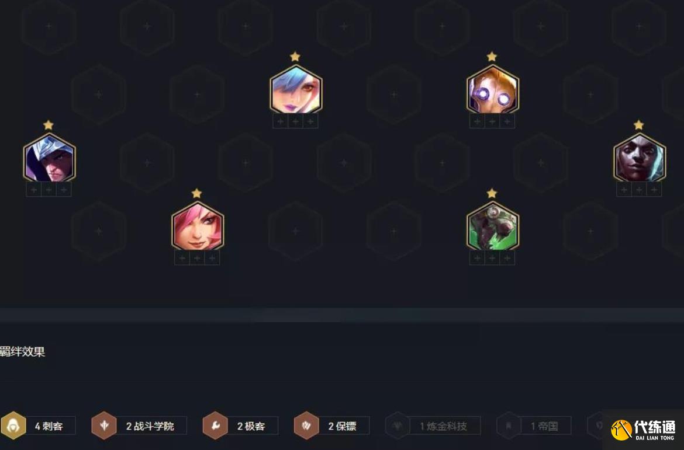This screenshot has height=450, width=684.
Task: Add item to robot champion's middle item slot
Action: click(492, 121)
